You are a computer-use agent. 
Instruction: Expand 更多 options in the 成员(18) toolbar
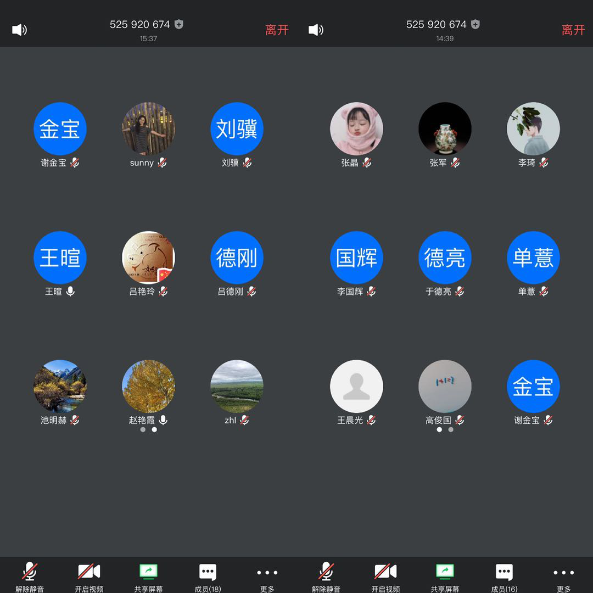pos(267,577)
